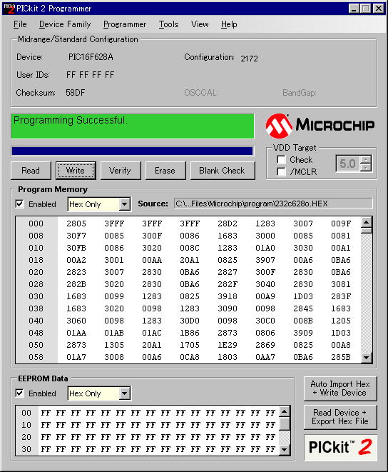Image resolution: width=388 pixels, height=472 pixels.
Task: Click Read Device + Export Hex File
Action: pyautogui.click(x=340, y=417)
